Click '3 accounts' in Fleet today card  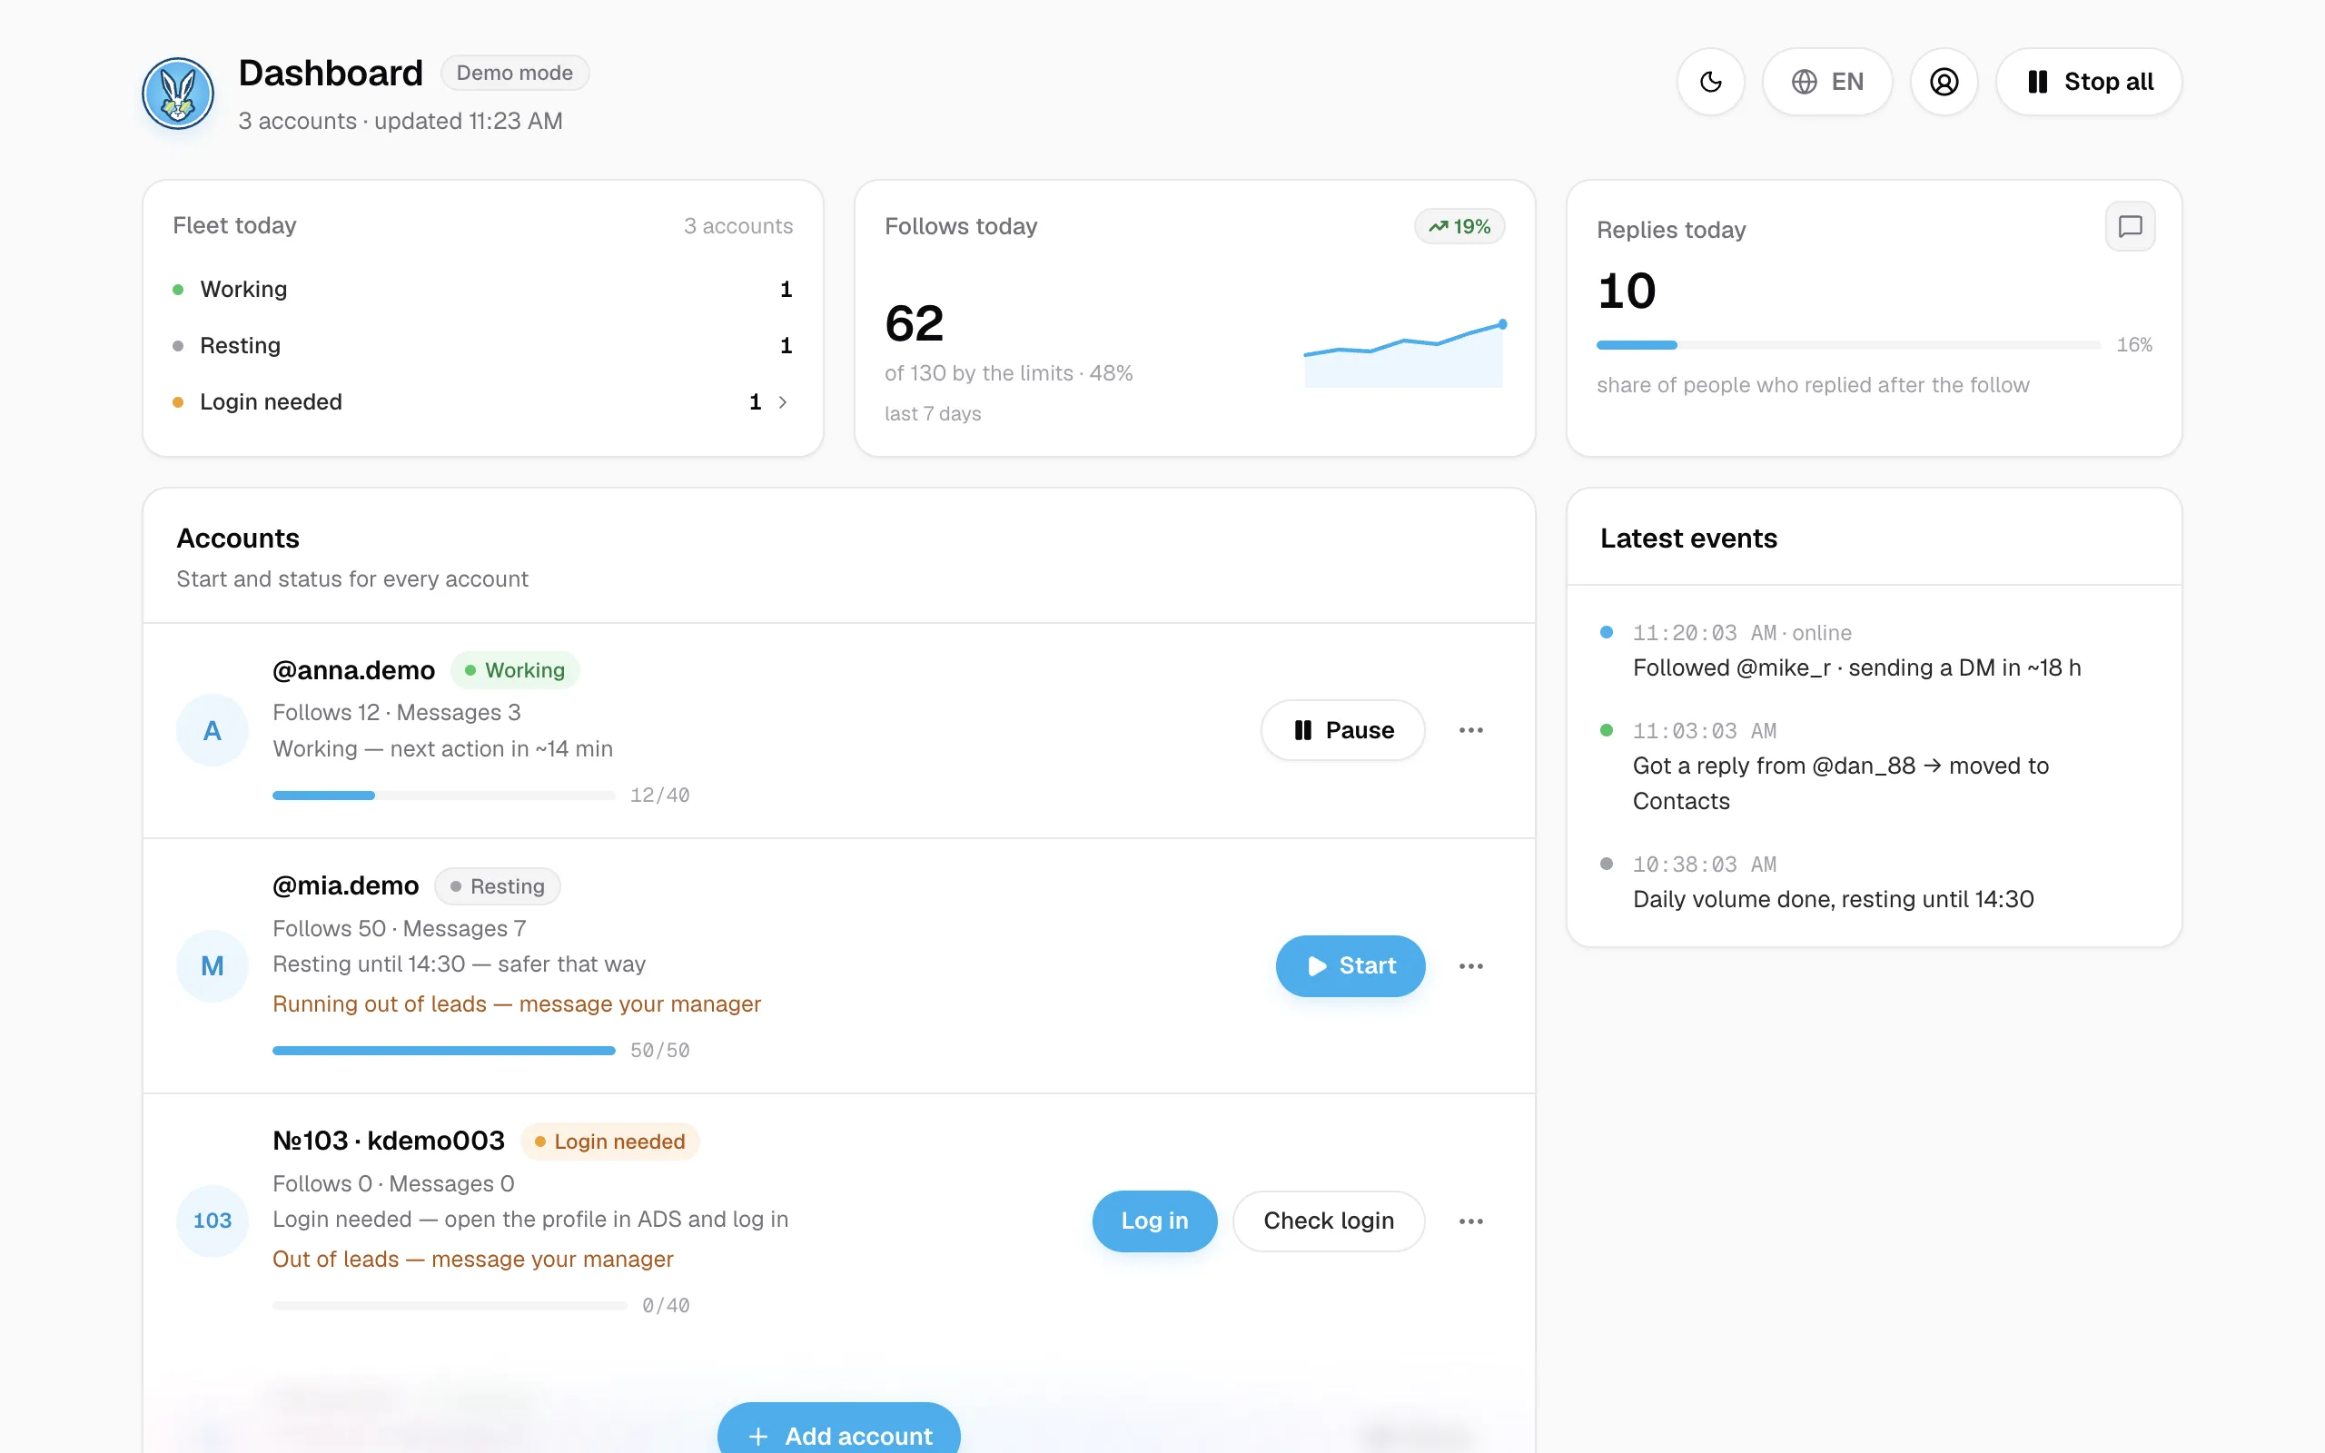click(737, 226)
